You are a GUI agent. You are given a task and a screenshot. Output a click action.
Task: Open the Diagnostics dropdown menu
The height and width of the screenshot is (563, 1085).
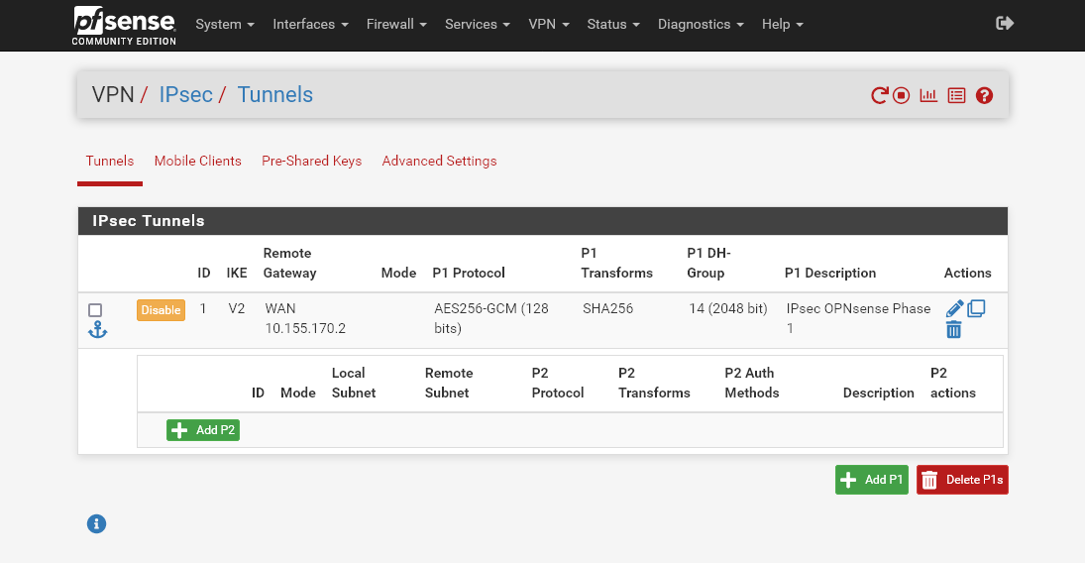click(x=701, y=24)
